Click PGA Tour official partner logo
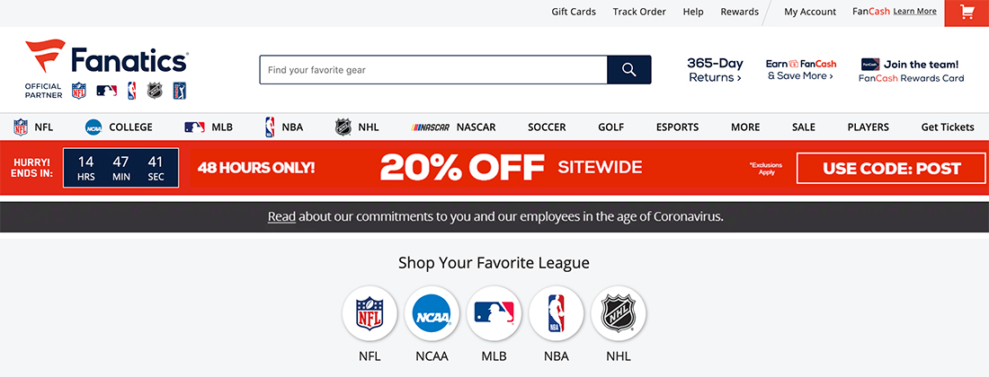This screenshot has width=989, height=377. click(x=180, y=92)
